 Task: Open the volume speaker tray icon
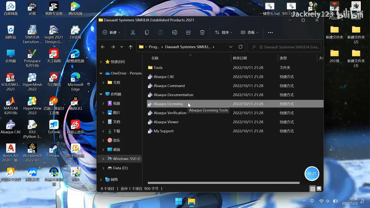(328, 201)
